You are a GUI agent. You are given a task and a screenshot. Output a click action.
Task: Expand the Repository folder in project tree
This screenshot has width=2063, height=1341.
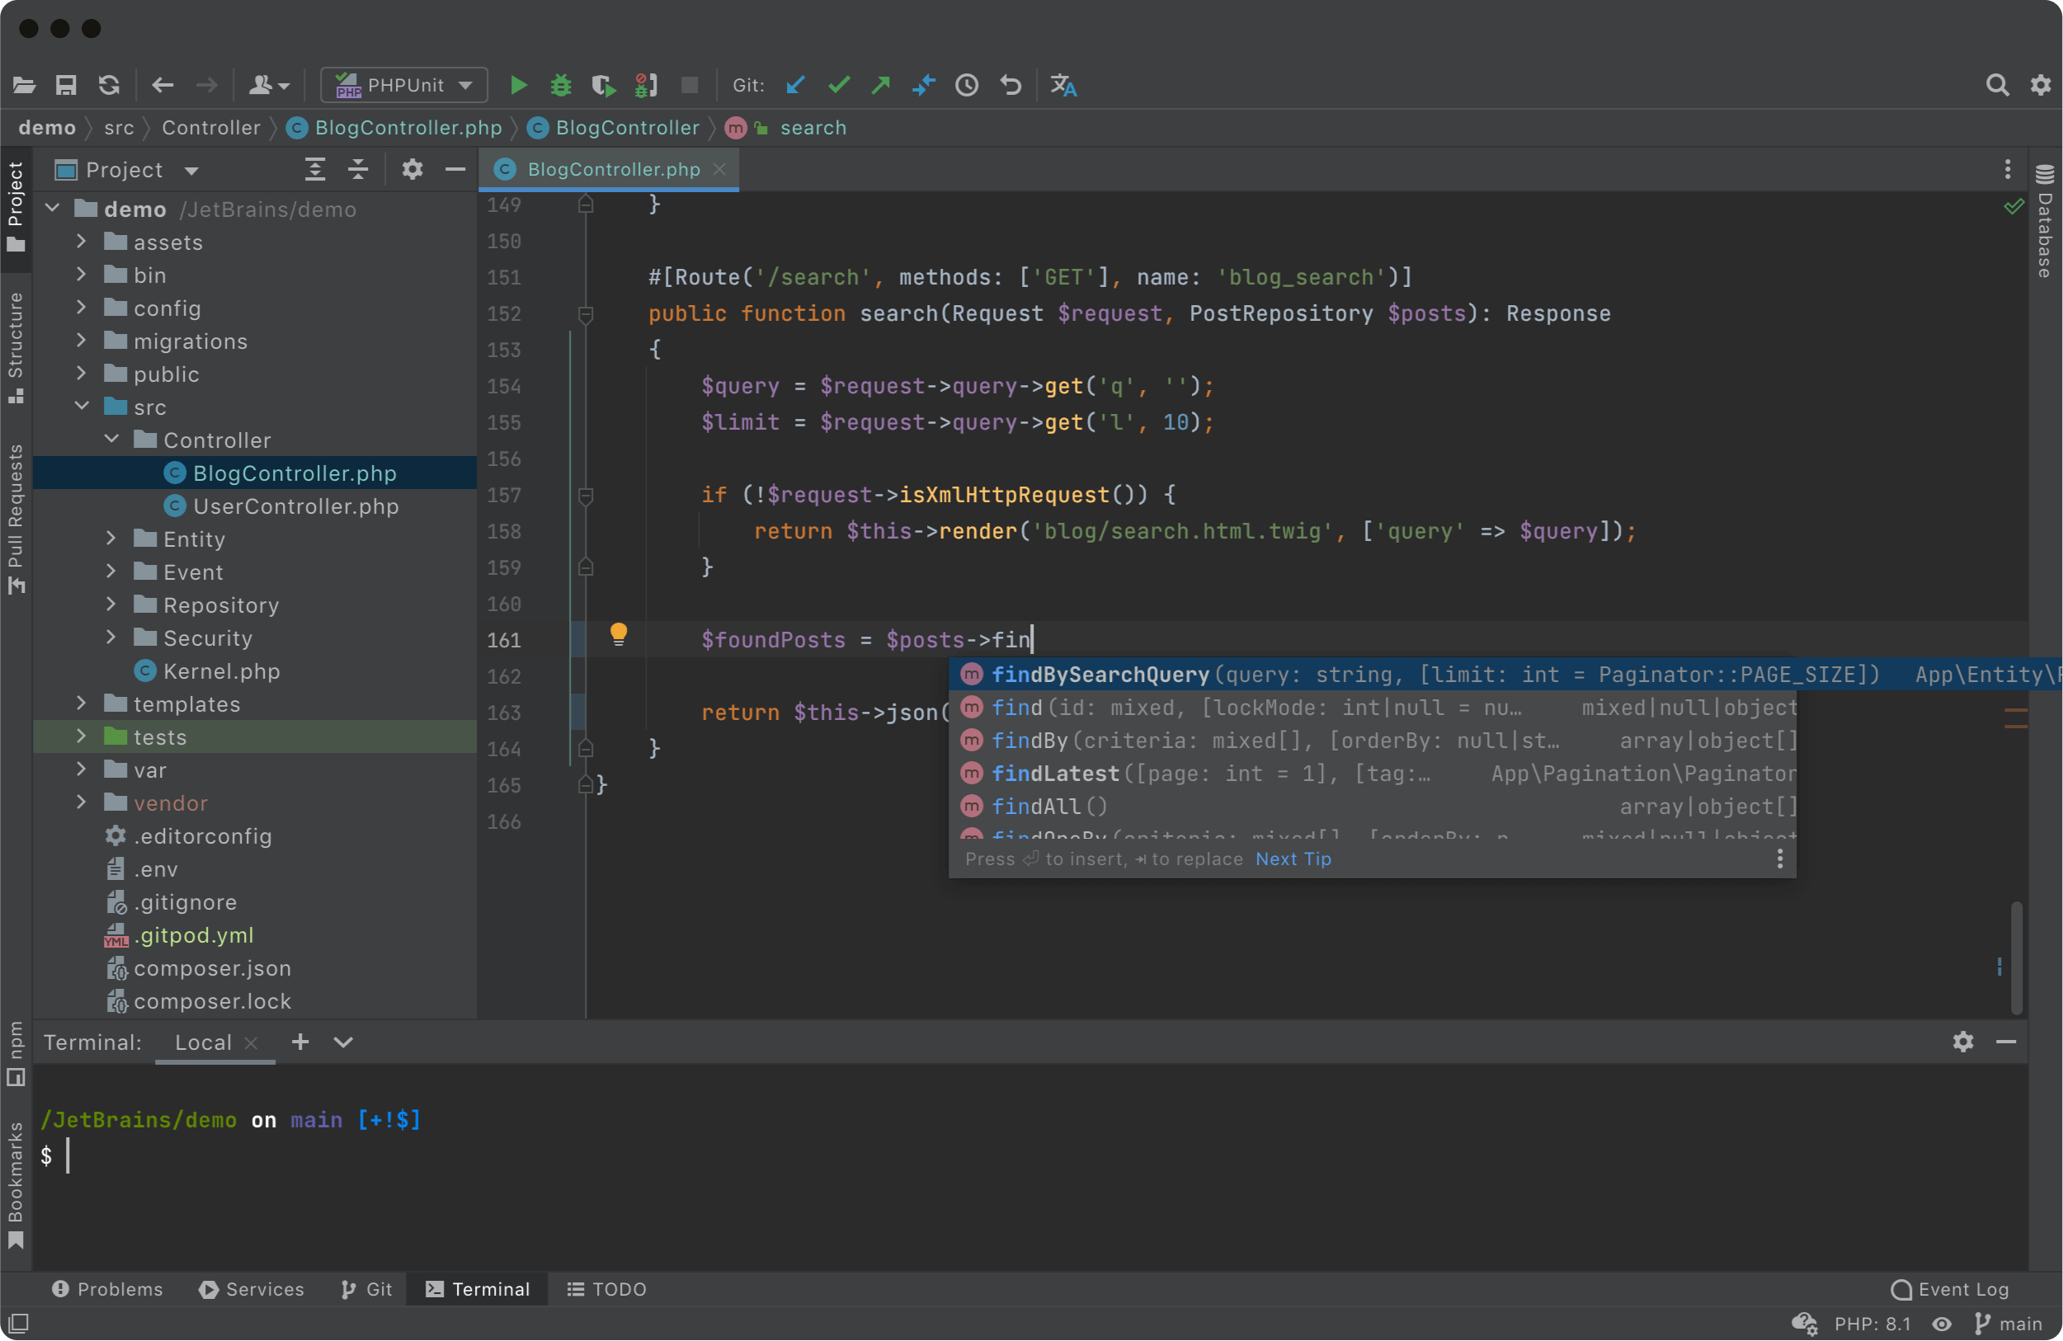pos(111,605)
